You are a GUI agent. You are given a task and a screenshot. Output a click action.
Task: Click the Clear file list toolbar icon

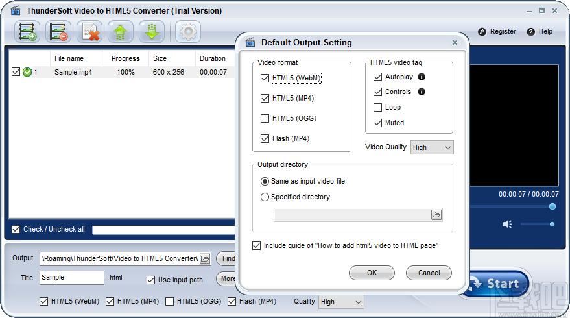pyautogui.click(x=89, y=32)
